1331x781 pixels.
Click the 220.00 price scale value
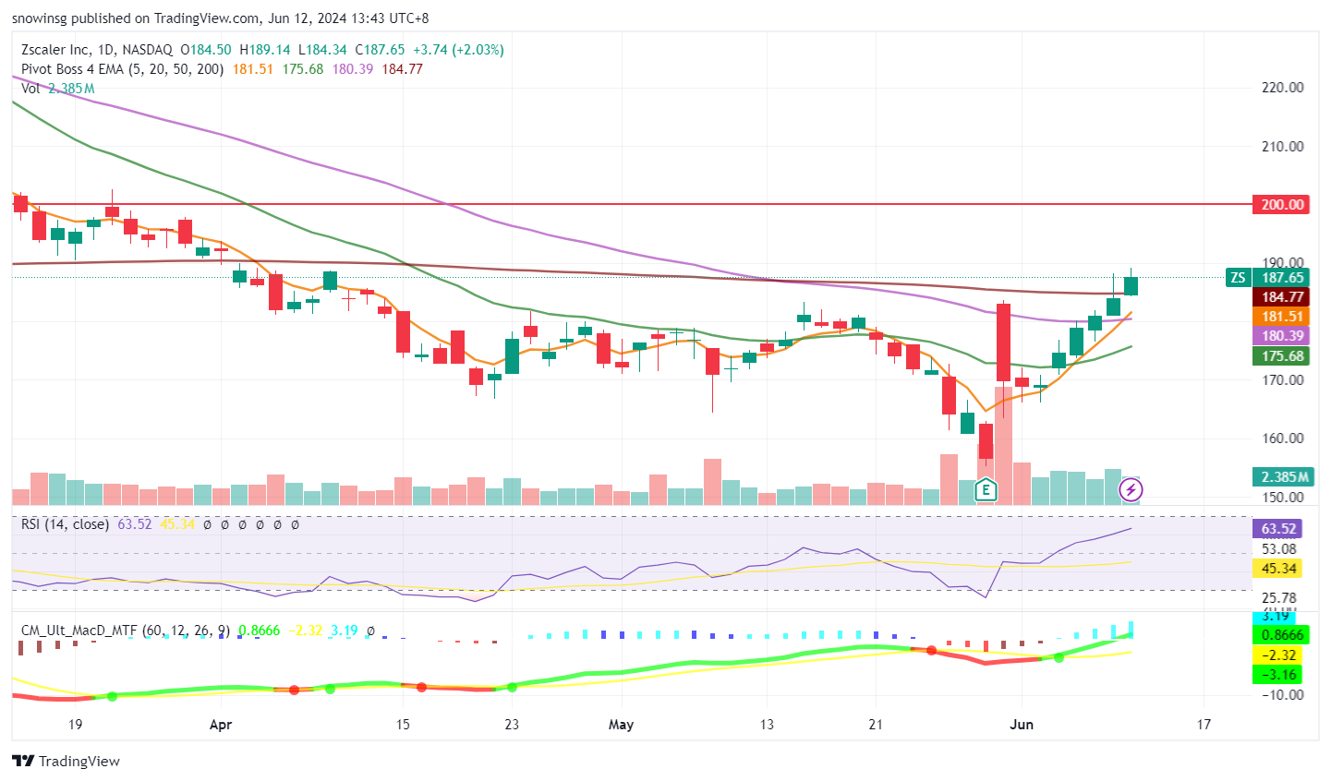1283,88
